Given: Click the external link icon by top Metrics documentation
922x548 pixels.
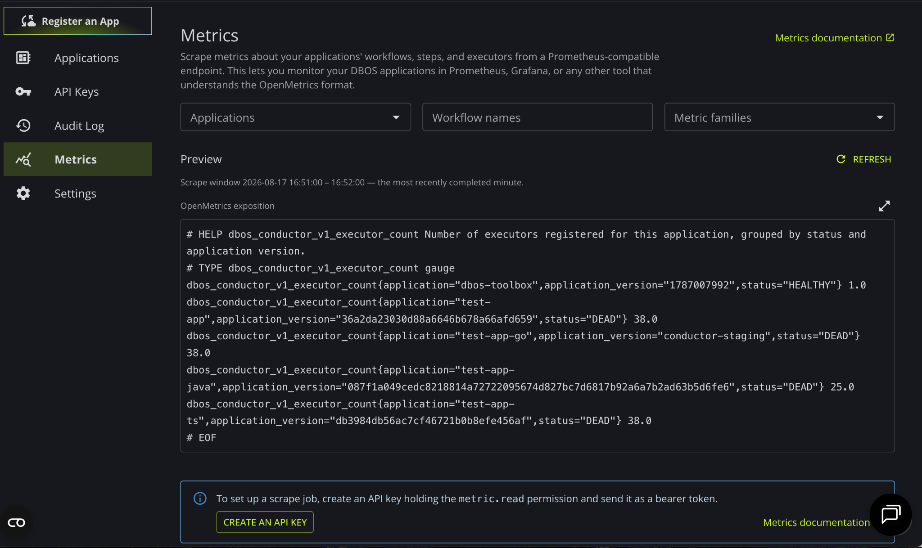Looking at the screenshot, I should tap(890, 37).
